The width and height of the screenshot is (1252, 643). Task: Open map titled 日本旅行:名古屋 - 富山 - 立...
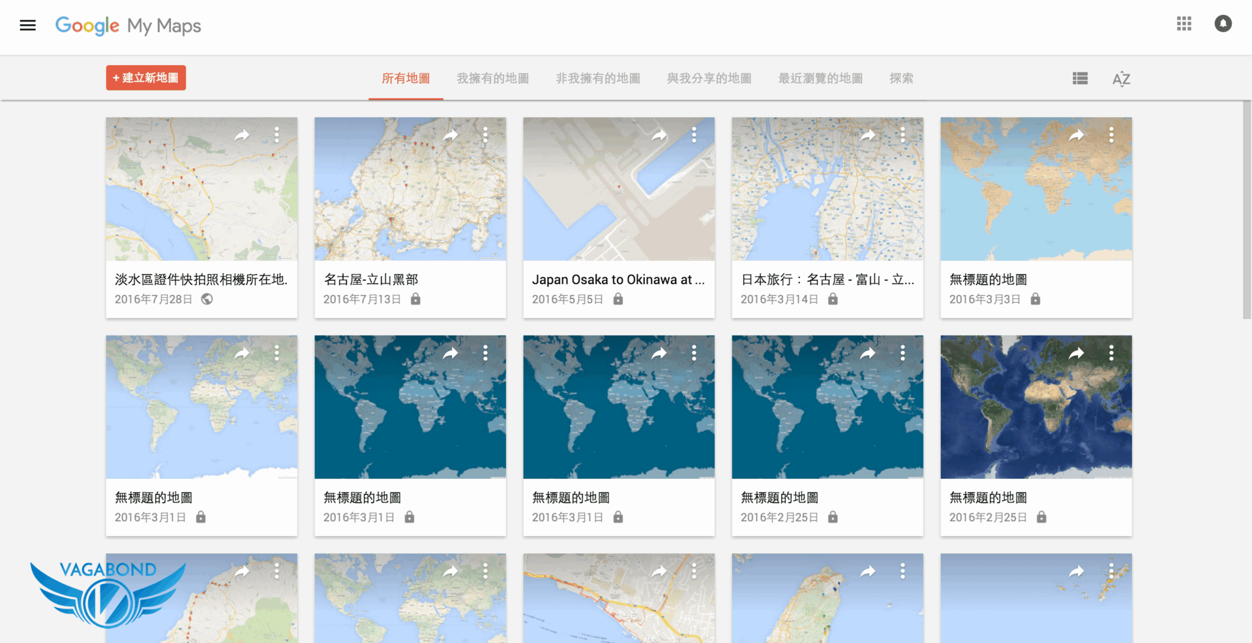click(x=827, y=279)
